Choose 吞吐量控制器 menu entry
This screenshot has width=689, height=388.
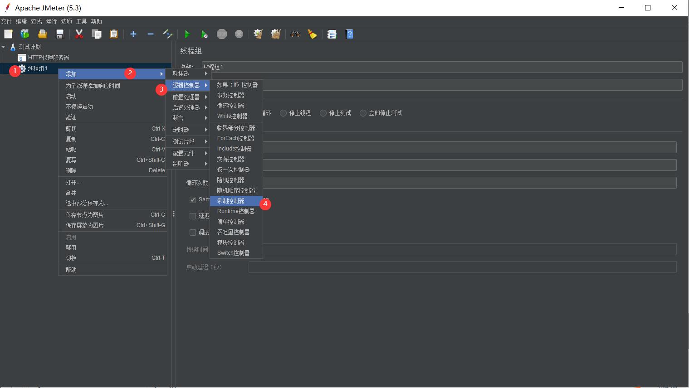236,232
